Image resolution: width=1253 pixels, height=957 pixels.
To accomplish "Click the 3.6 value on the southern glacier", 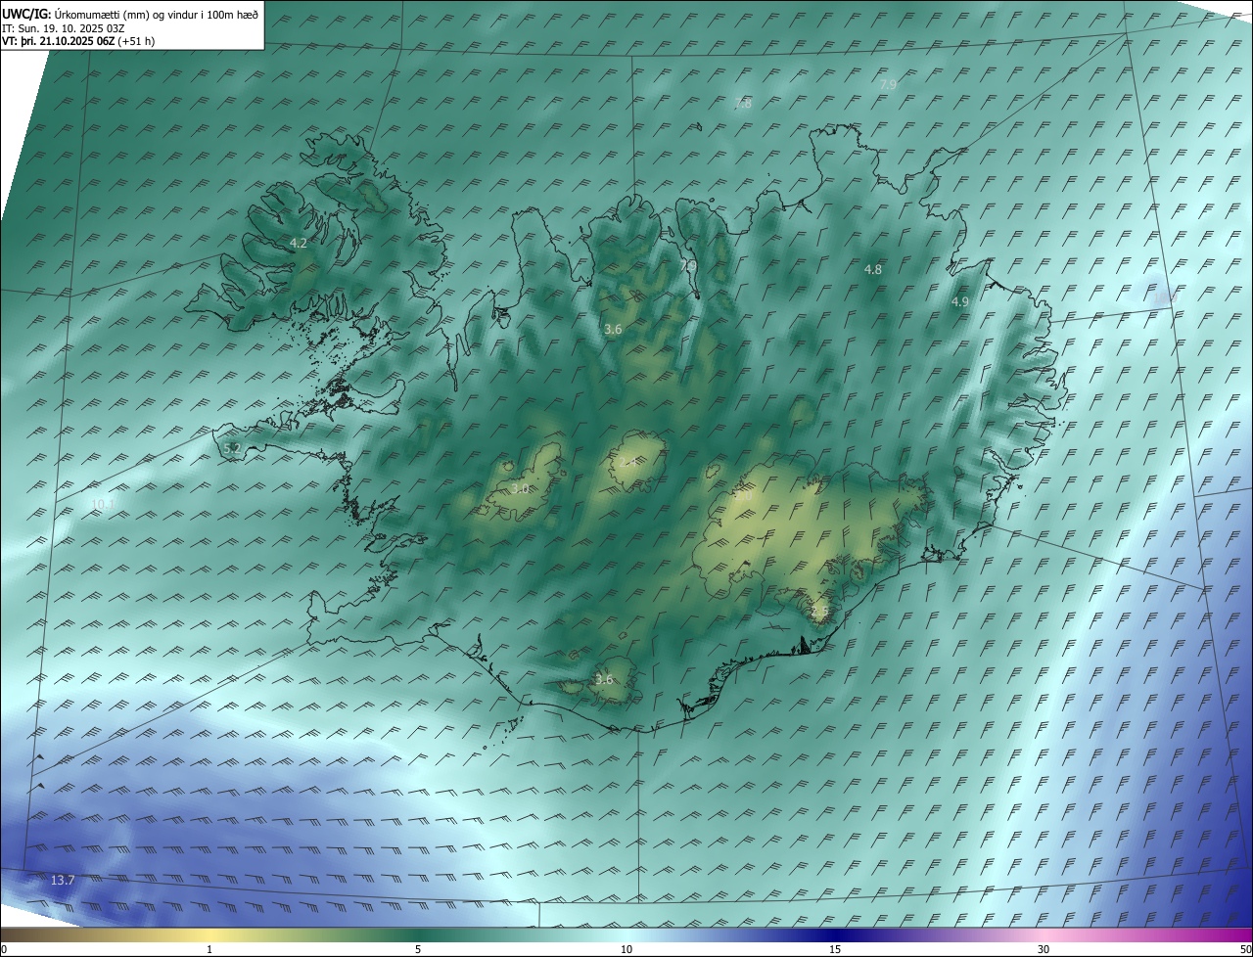I will [604, 679].
